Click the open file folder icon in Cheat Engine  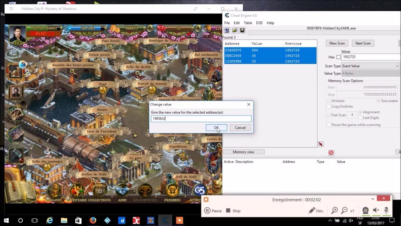click(x=234, y=30)
